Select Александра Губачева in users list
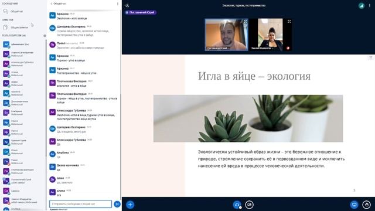Viewport: 375px width, 211px height. pos(23,64)
